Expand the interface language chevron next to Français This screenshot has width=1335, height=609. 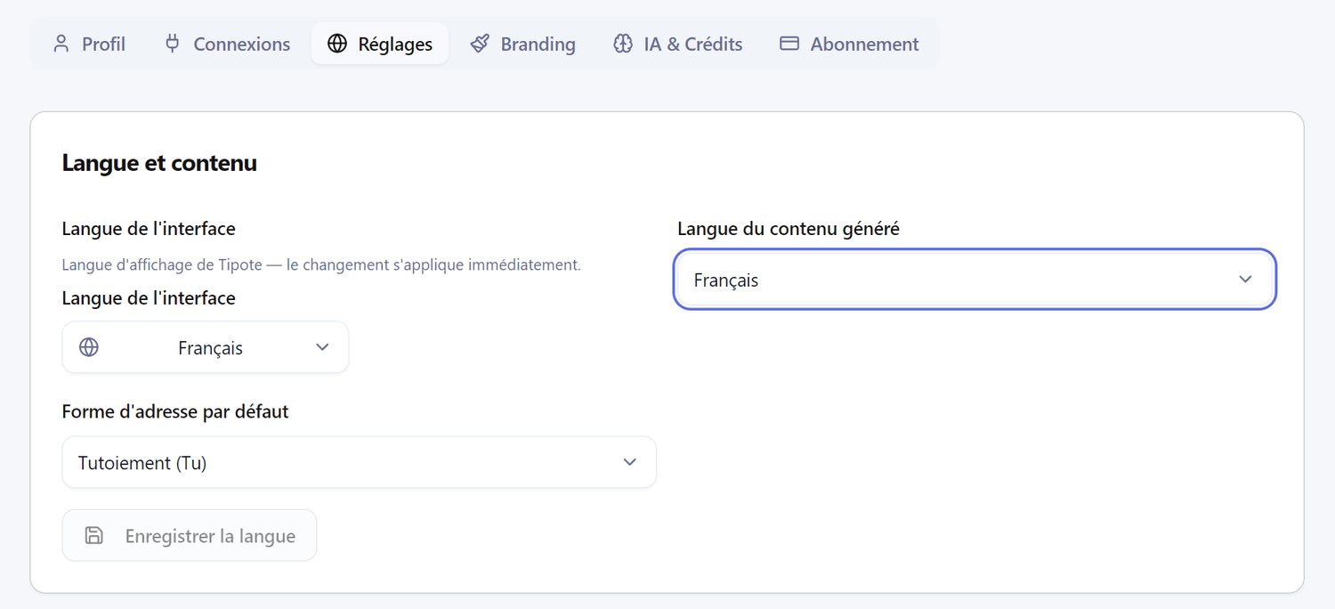[322, 347]
